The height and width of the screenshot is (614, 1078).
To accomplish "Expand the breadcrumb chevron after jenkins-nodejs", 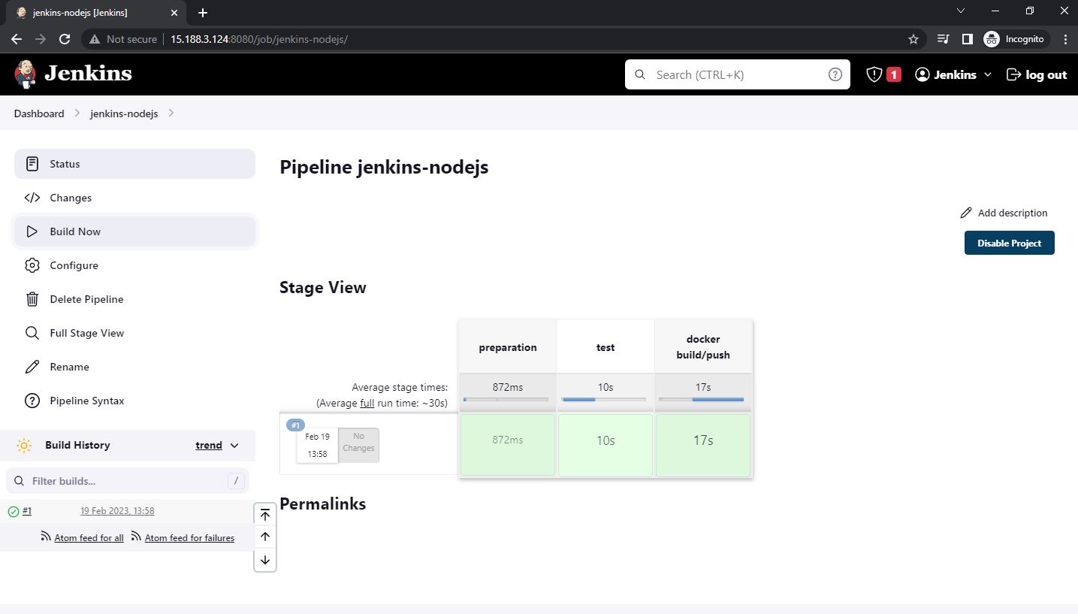I will 171,113.
